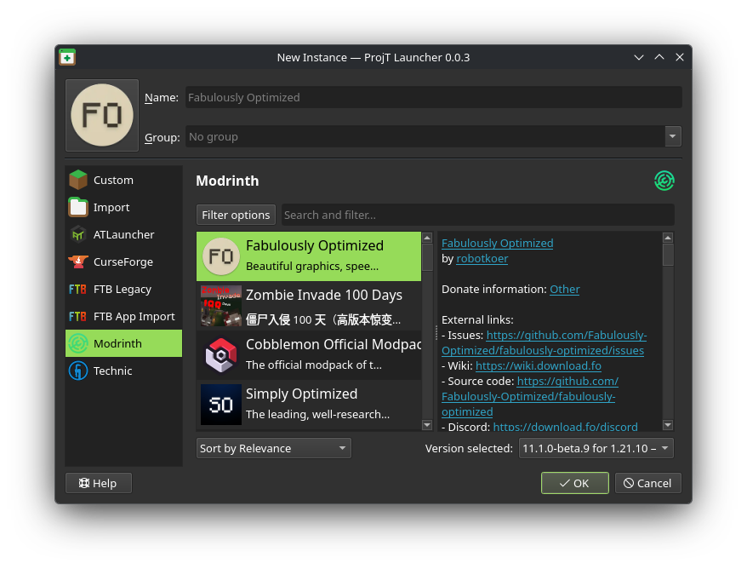Open the wiki.download.fo link

tap(539, 365)
